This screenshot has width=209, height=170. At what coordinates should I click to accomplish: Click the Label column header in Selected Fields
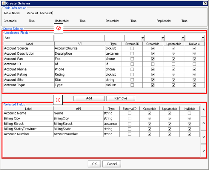(28, 109)
